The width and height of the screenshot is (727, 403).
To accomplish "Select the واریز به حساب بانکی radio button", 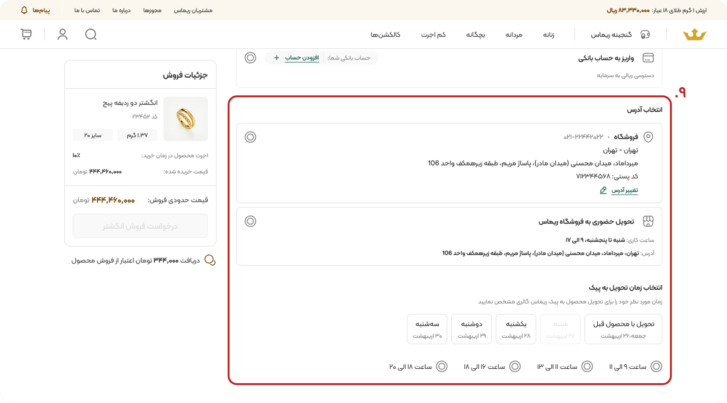I will click(250, 58).
